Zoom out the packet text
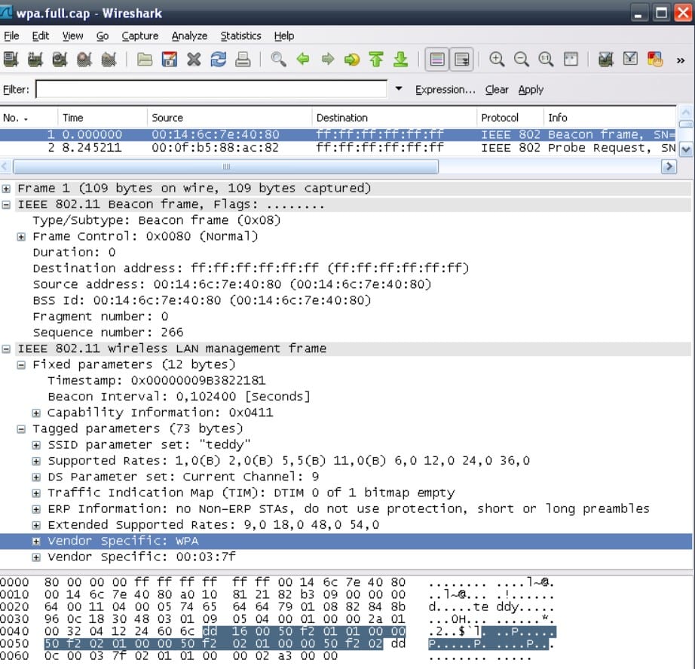 coord(522,59)
